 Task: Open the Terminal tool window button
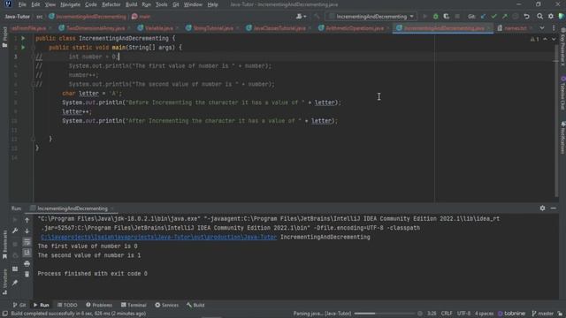tap(134, 305)
